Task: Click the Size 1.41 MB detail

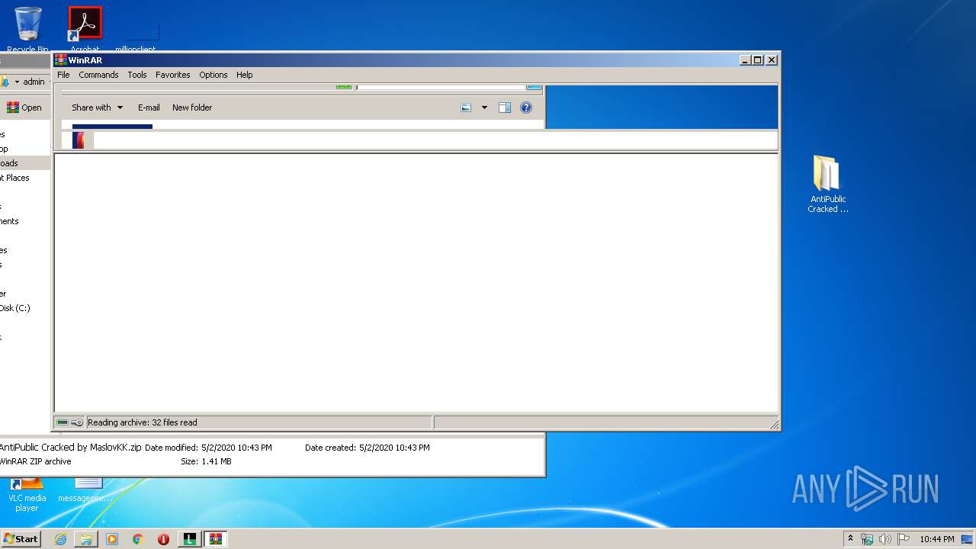Action: tap(206, 461)
